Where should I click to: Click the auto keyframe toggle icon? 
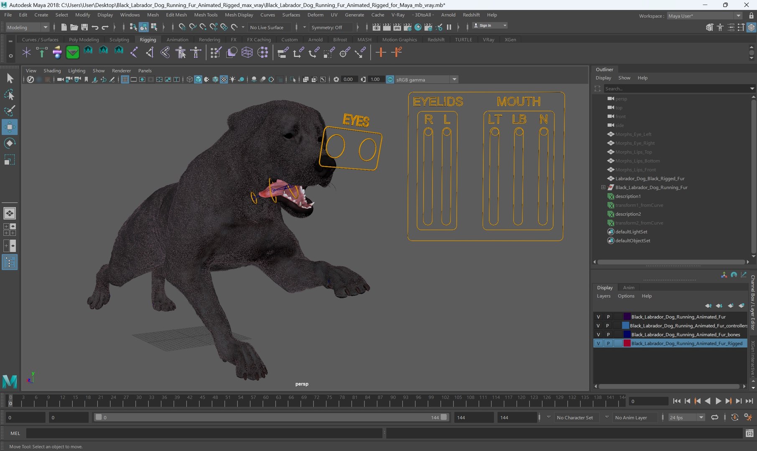tap(734, 417)
